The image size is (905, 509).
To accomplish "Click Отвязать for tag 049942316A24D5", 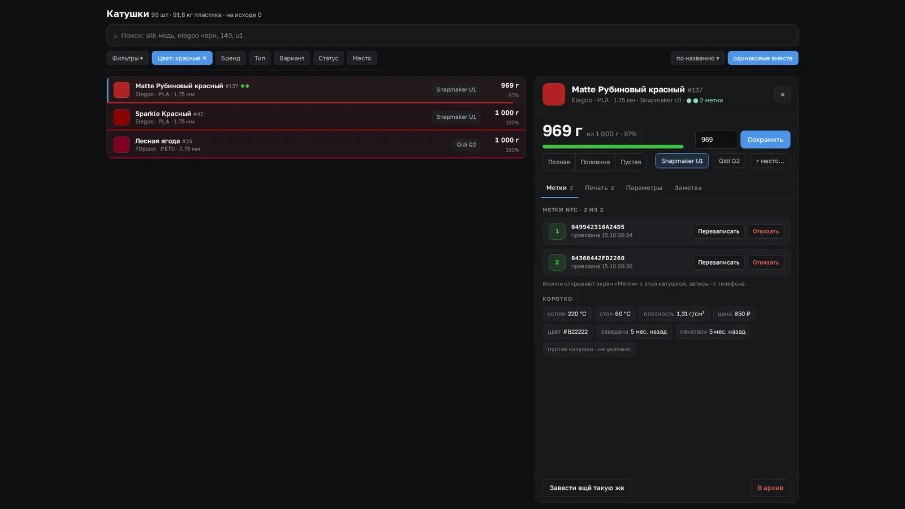I will pos(765,231).
